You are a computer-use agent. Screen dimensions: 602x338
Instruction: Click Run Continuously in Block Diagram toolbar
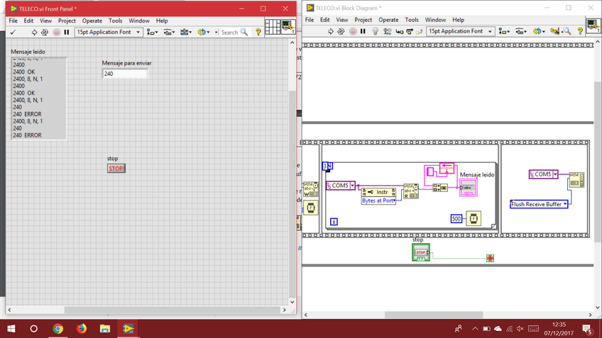click(x=341, y=31)
